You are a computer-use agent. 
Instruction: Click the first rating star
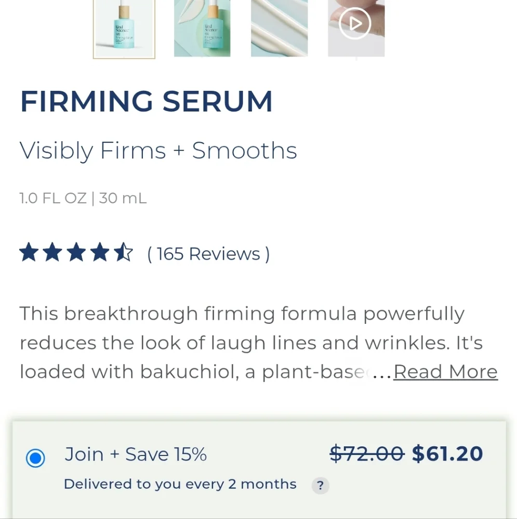click(29, 252)
